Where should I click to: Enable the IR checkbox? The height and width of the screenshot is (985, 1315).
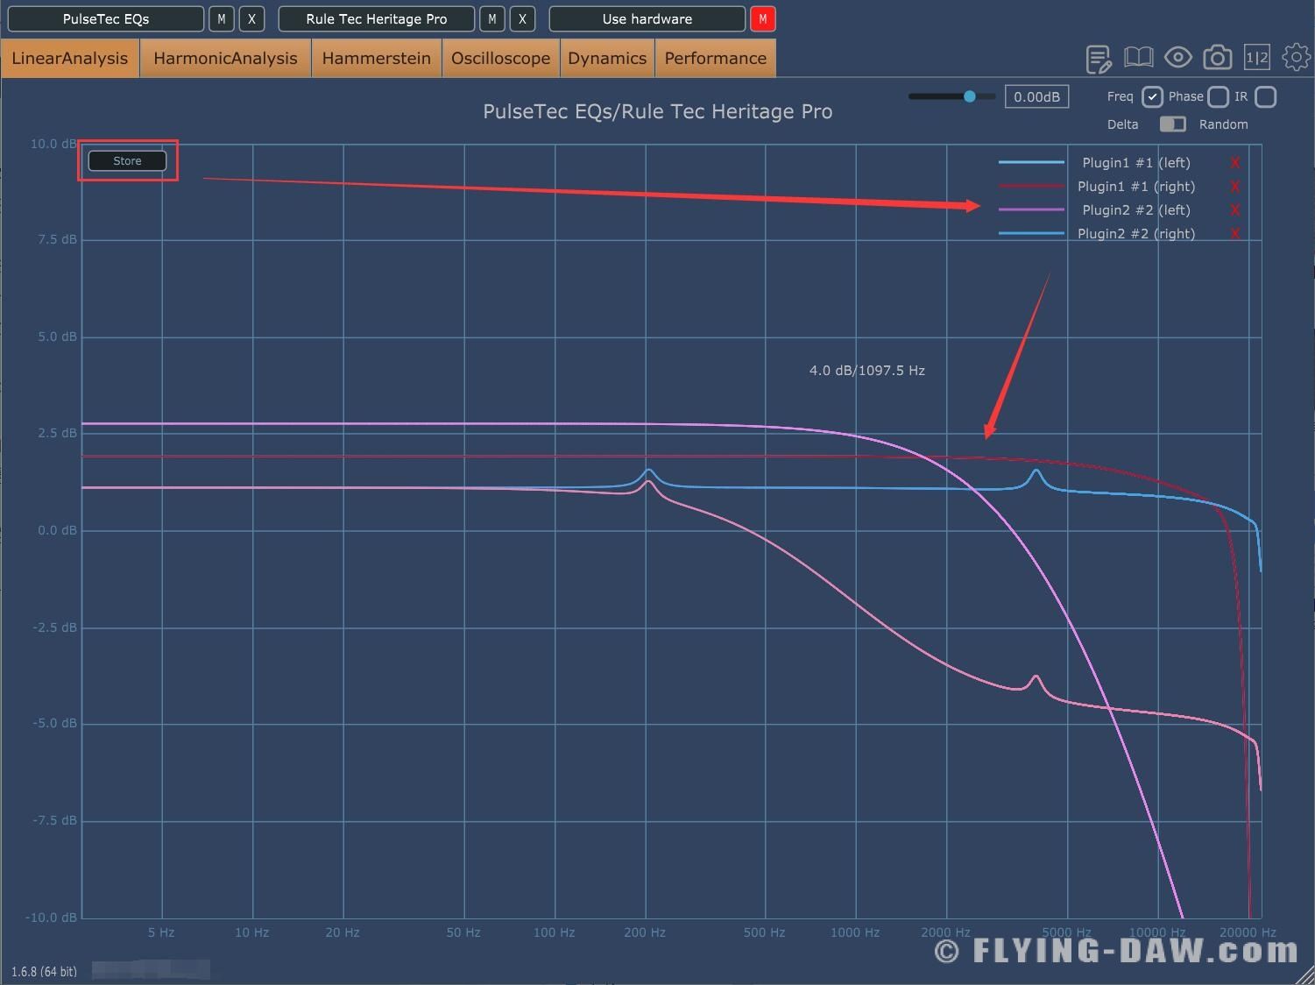1265,97
